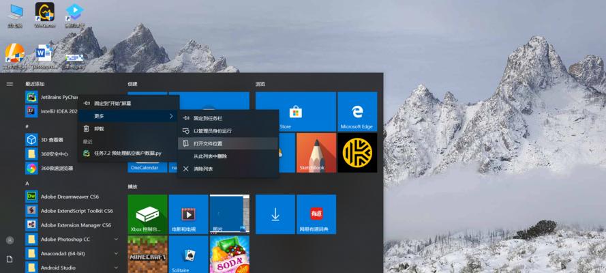
Task: Open the user account icon in Start sidebar
Action: [x=10, y=240]
